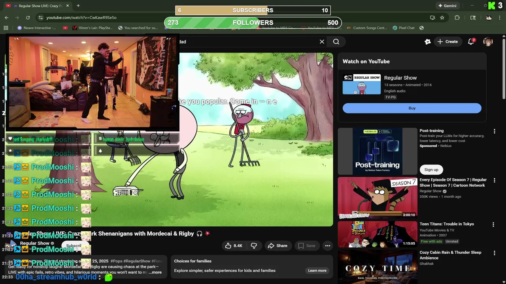506x284 pixels.
Task: Click the Save button under the video
Action: click(307, 246)
